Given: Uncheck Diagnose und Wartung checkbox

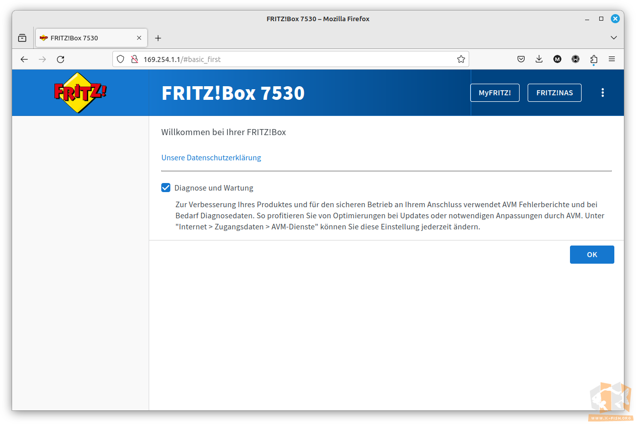Looking at the screenshot, I should (166, 188).
